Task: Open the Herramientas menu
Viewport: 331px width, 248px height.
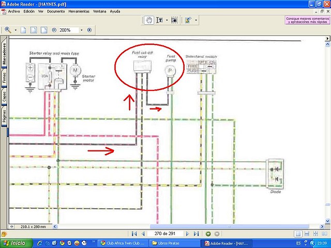Action: click(x=79, y=11)
